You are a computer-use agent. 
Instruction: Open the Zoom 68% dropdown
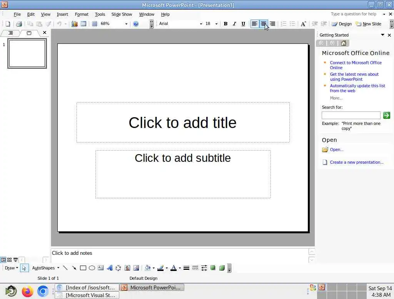[x=126, y=24]
